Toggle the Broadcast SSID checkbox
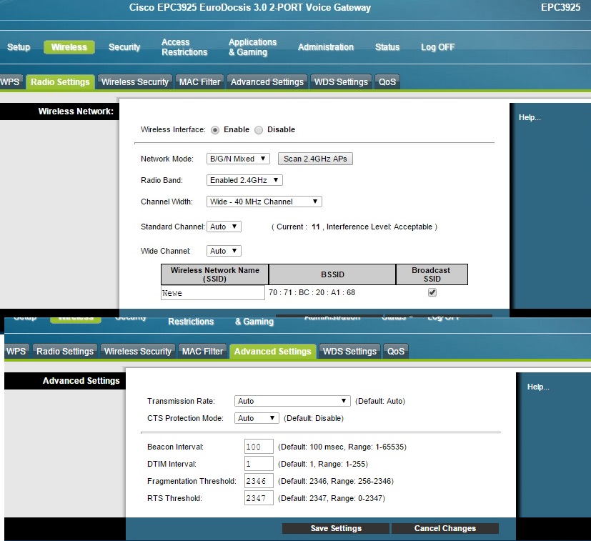 pos(432,292)
